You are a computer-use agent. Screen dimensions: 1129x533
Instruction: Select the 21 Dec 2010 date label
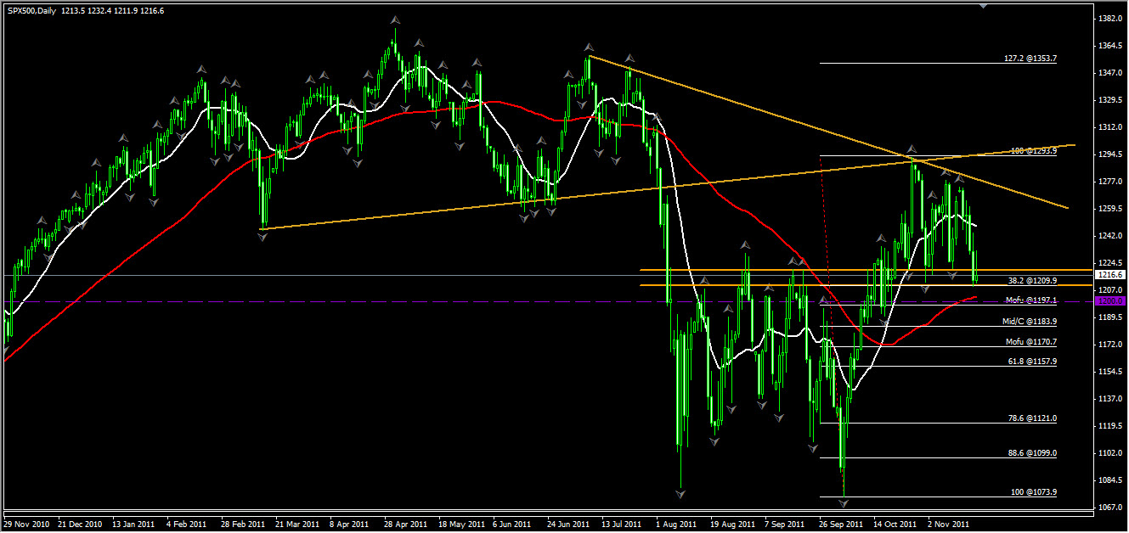(82, 525)
